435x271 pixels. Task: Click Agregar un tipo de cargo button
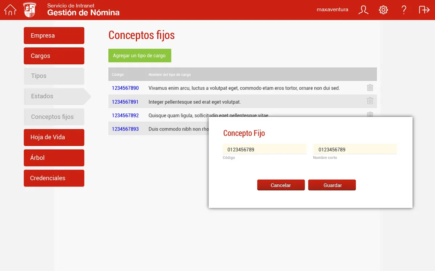tap(140, 56)
